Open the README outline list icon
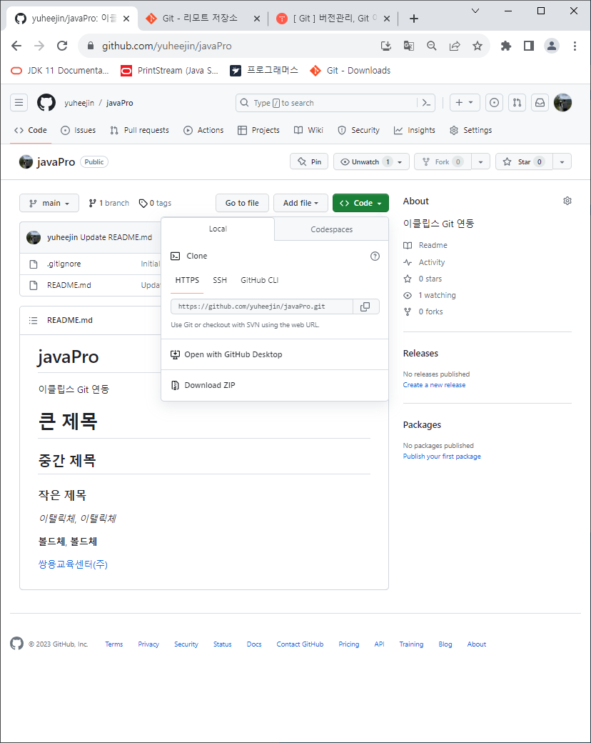 coord(33,320)
